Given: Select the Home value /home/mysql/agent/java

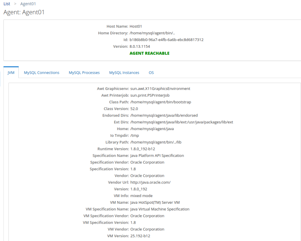Looking at the screenshot, I should point(152,129).
